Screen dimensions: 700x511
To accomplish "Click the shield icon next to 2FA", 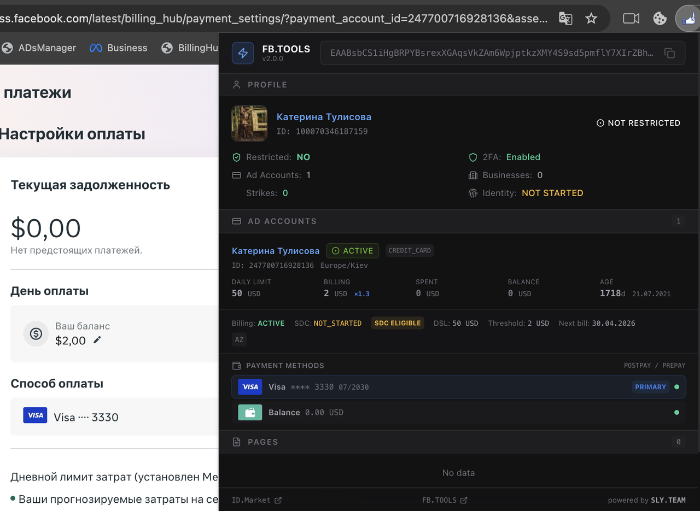I will 473,157.
